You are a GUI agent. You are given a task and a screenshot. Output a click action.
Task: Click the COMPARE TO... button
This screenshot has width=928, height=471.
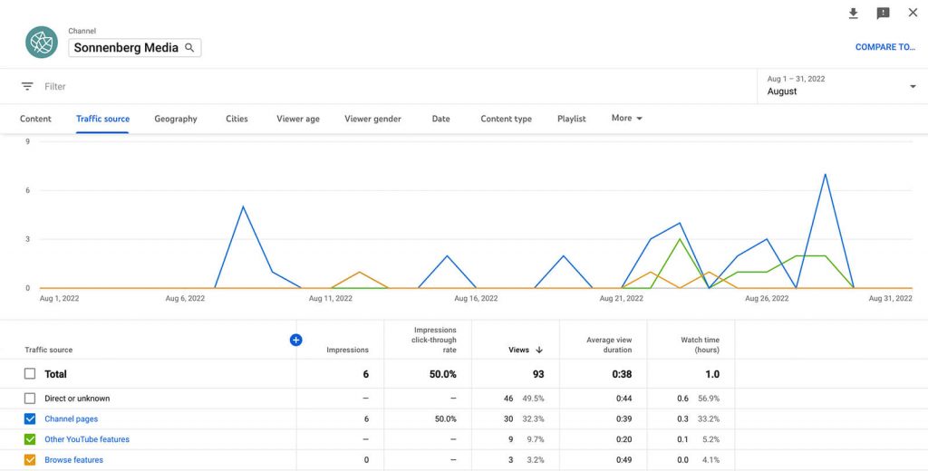point(884,47)
